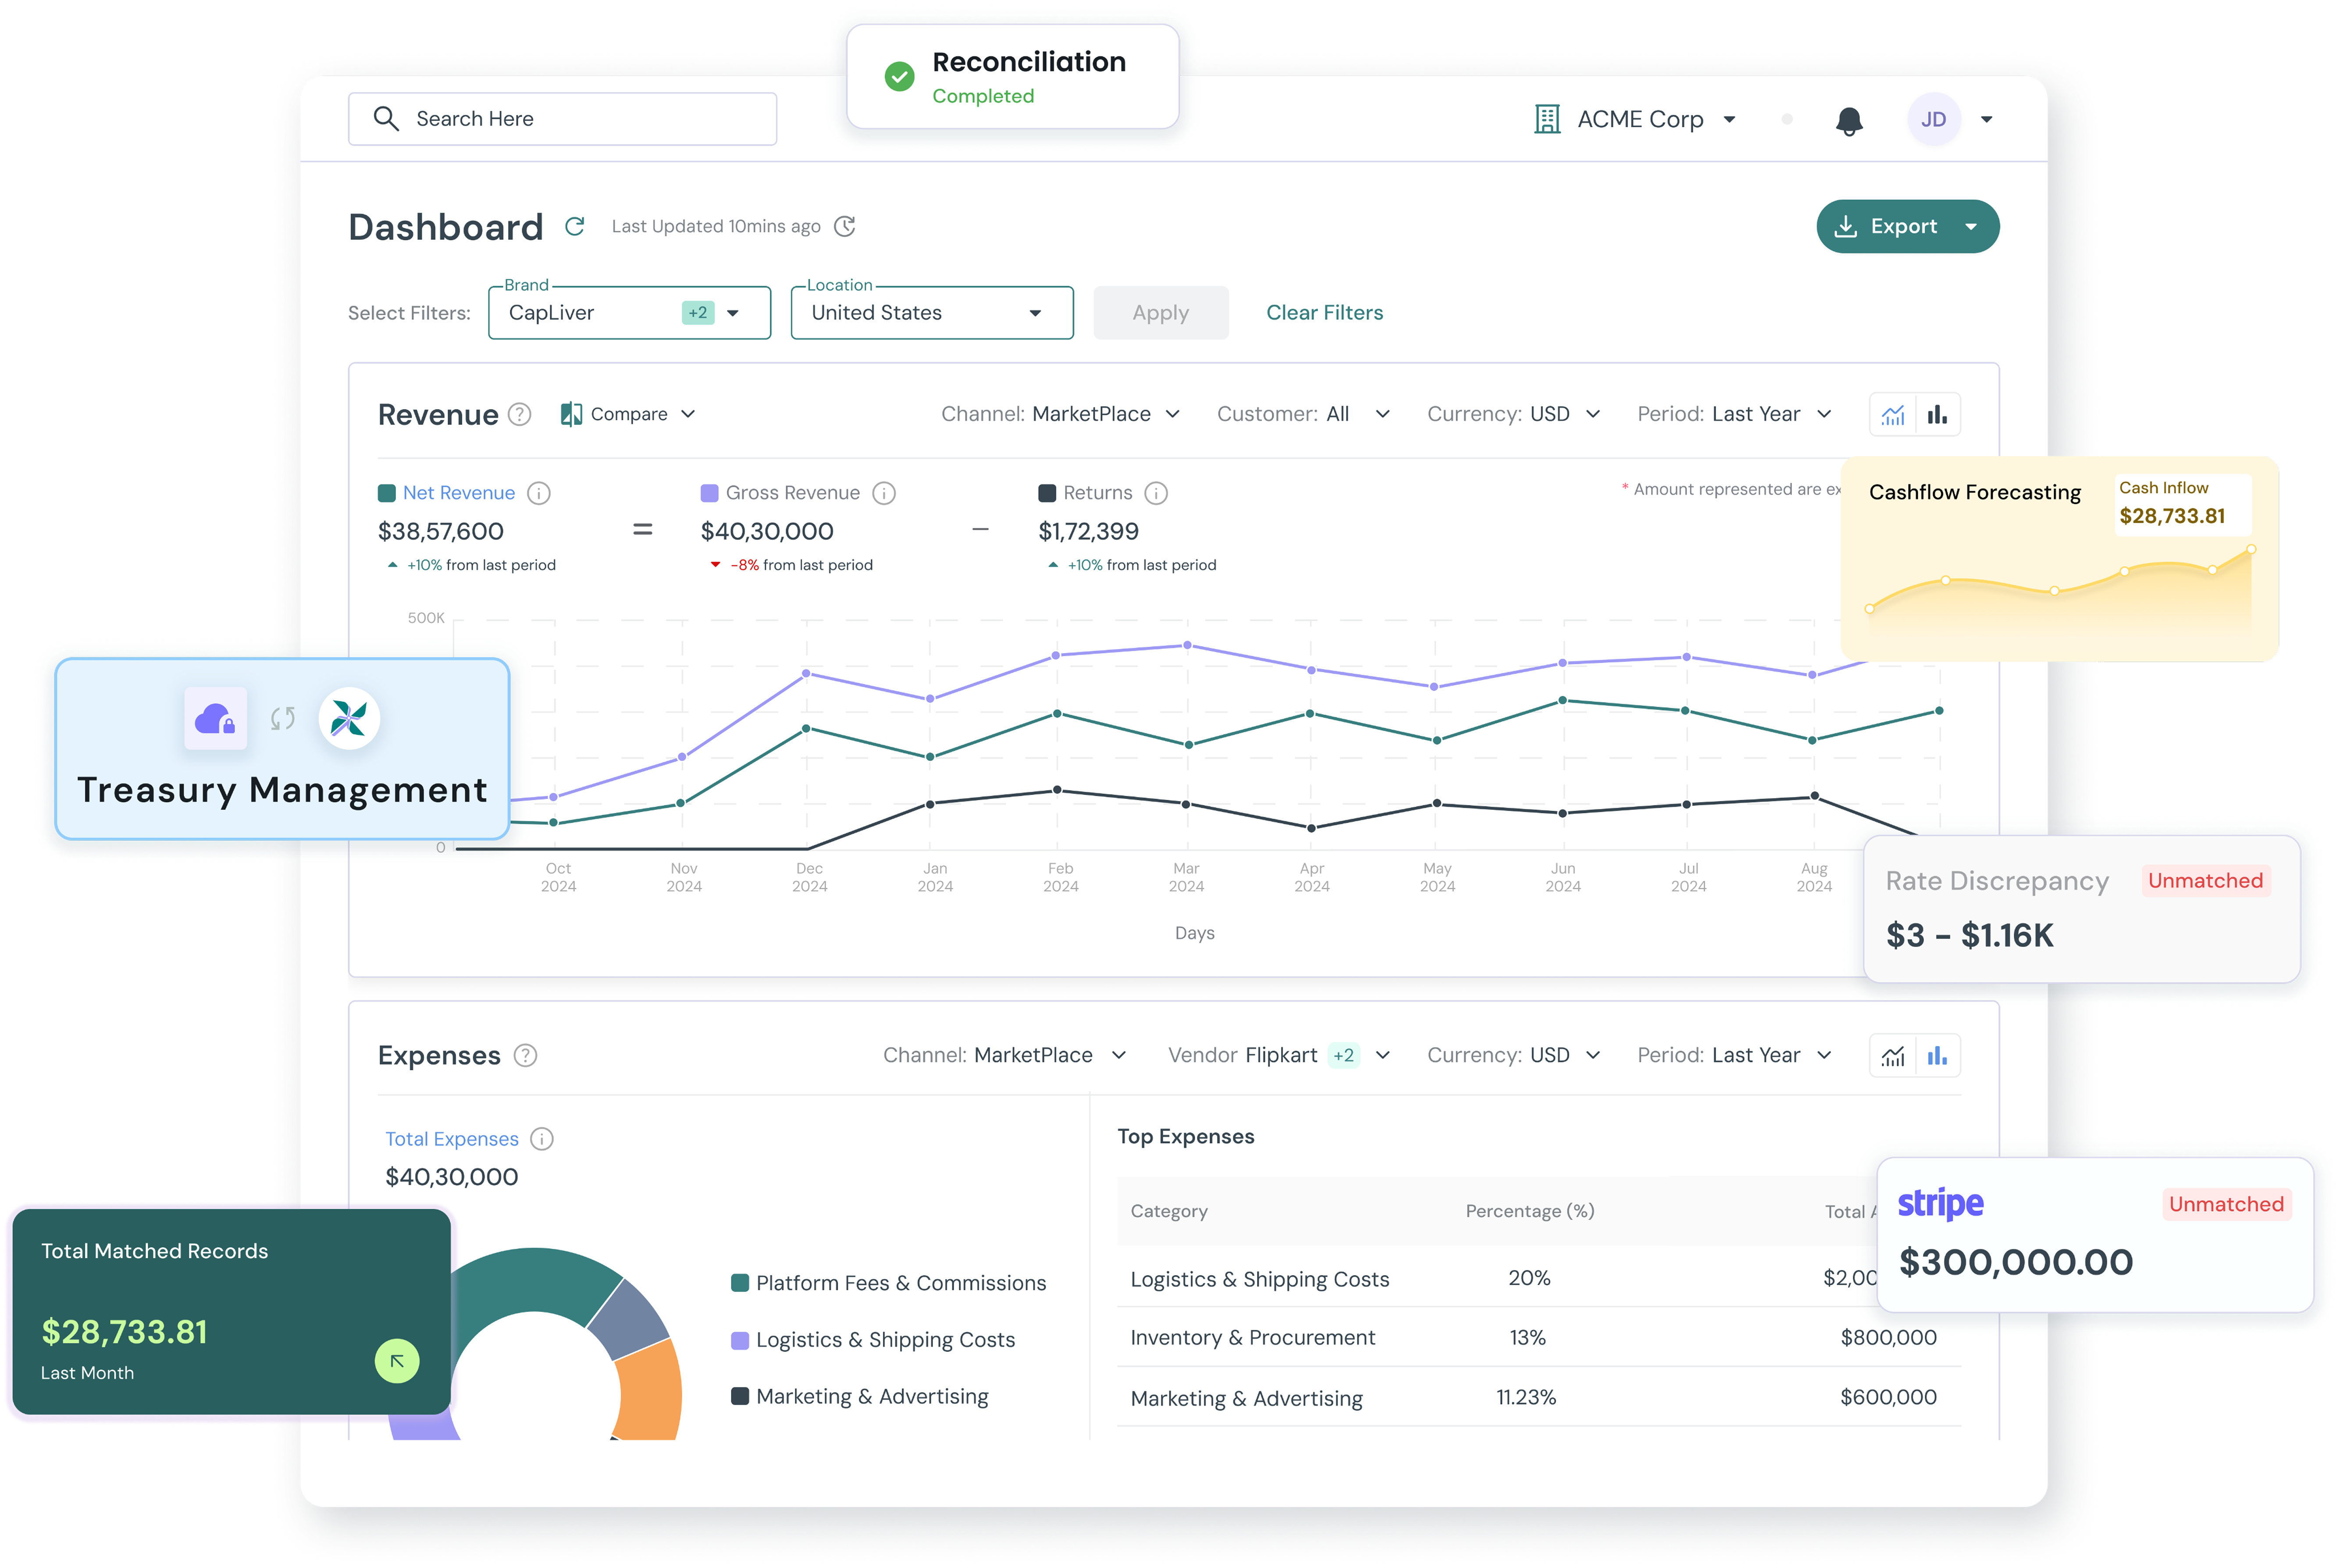Click the $600,000 Marketing & Advertising amount
This screenshot has width=2340, height=1568.
1888,1397
